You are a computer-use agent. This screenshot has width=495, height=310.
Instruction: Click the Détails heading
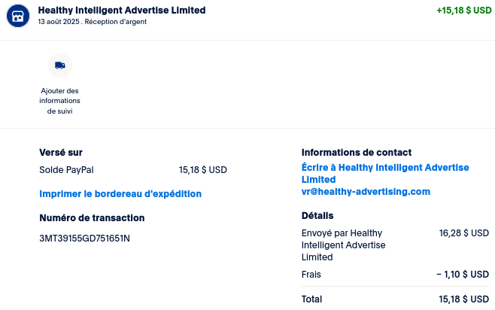click(x=317, y=216)
